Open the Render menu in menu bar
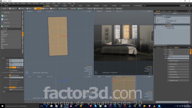 [x=54, y=3]
